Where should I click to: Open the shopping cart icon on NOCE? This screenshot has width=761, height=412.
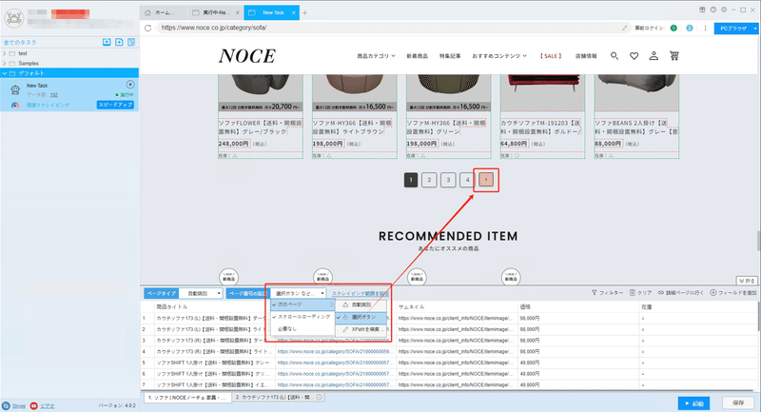coord(674,56)
